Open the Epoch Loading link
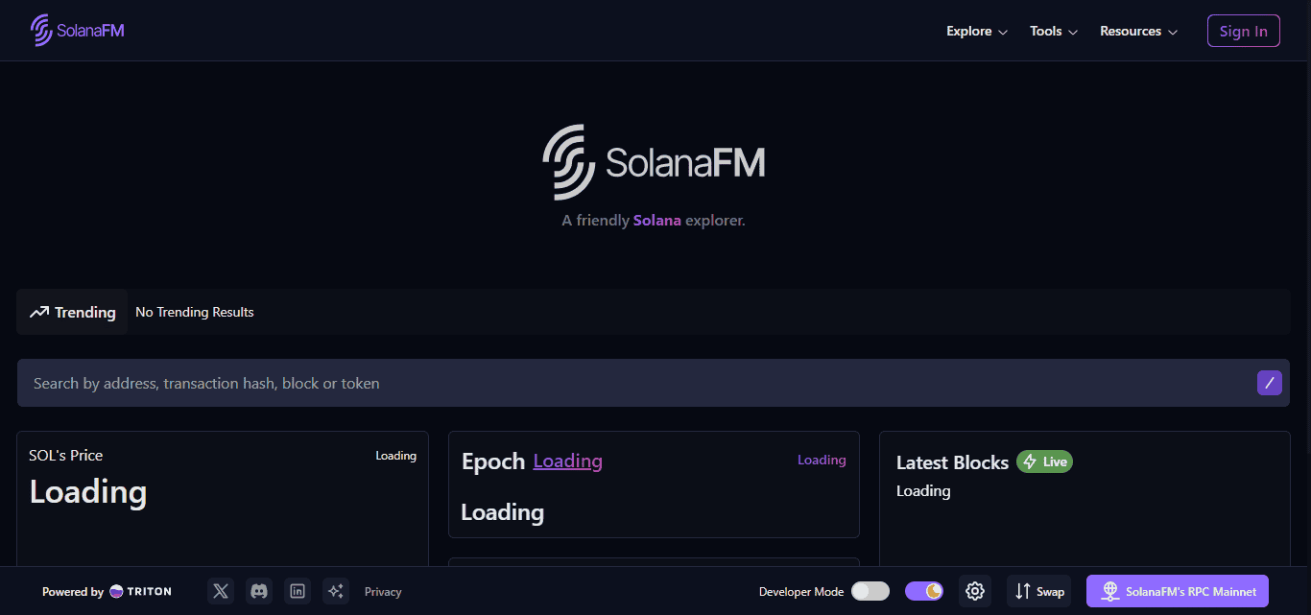 (568, 461)
